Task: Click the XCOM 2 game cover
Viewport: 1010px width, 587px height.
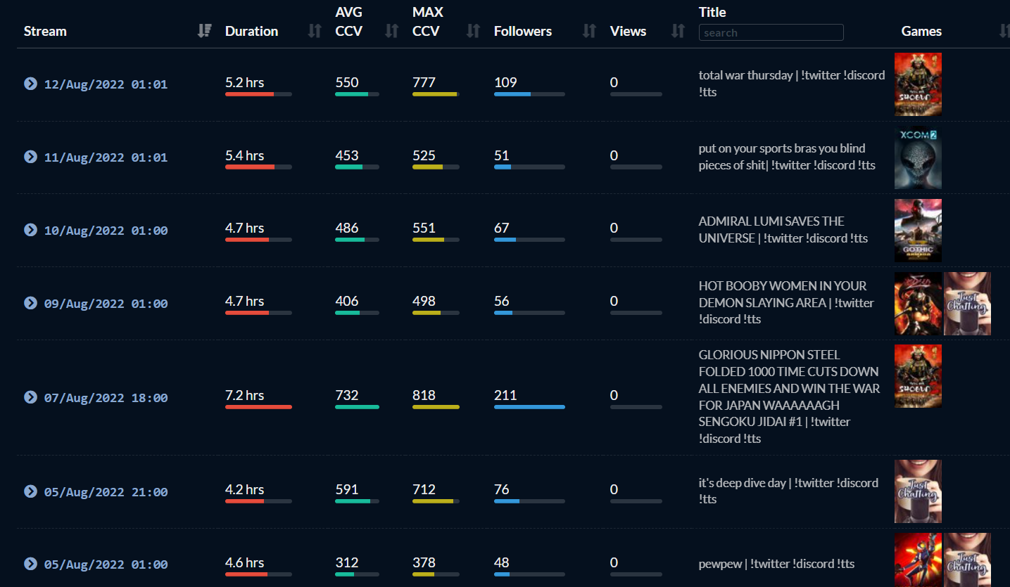Action: [x=918, y=157]
